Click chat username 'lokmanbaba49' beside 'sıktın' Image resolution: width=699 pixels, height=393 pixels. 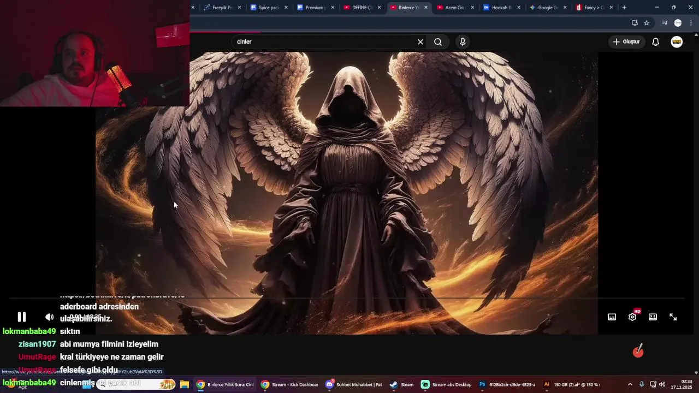[x=29, y=331]
